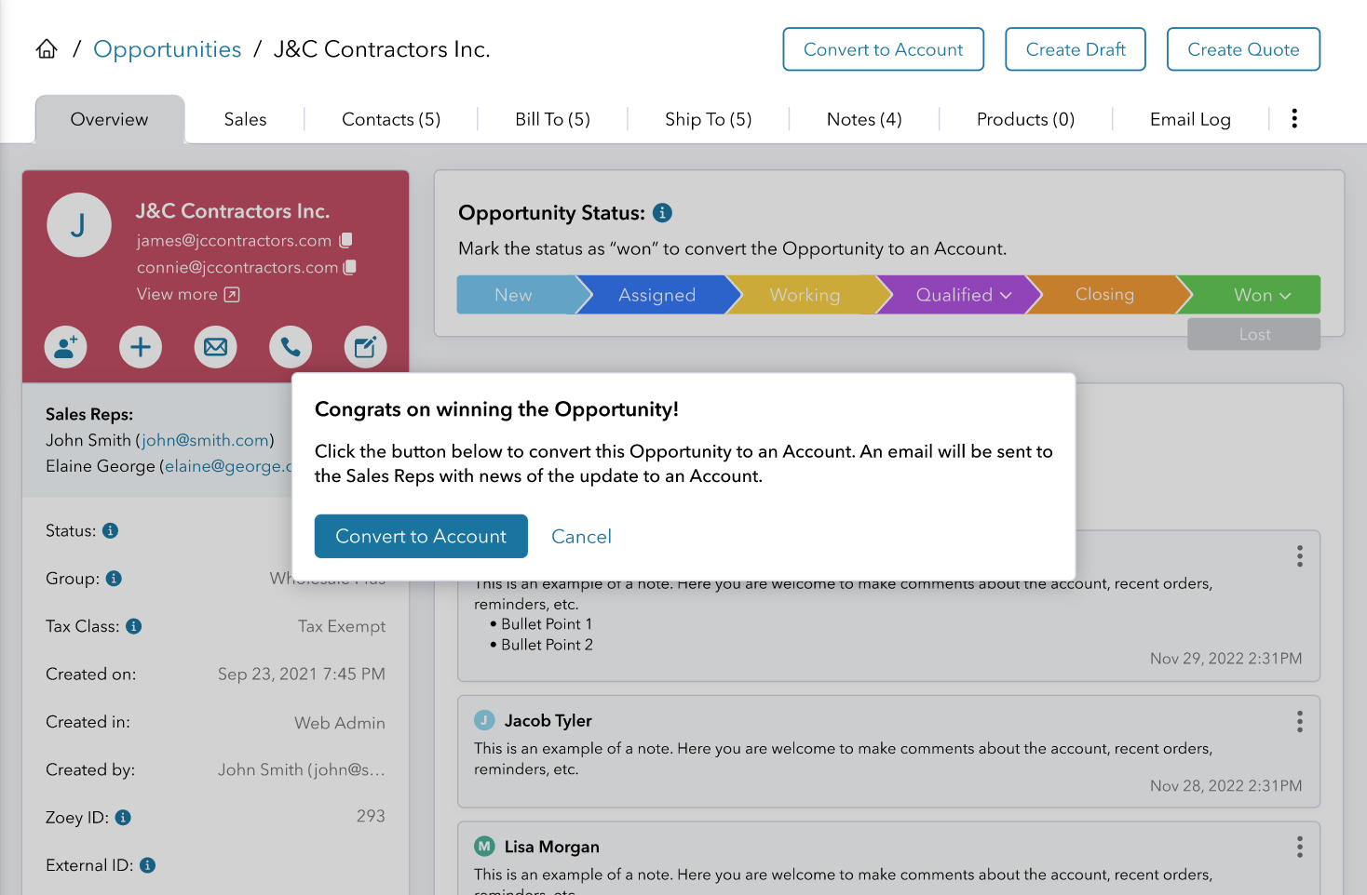Click the View more link on card

pyautogui.click(x=177, y=294)
